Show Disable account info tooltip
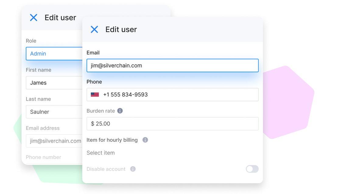The height and width of the screenshot is (194, 338). click(x=133, y=169)
